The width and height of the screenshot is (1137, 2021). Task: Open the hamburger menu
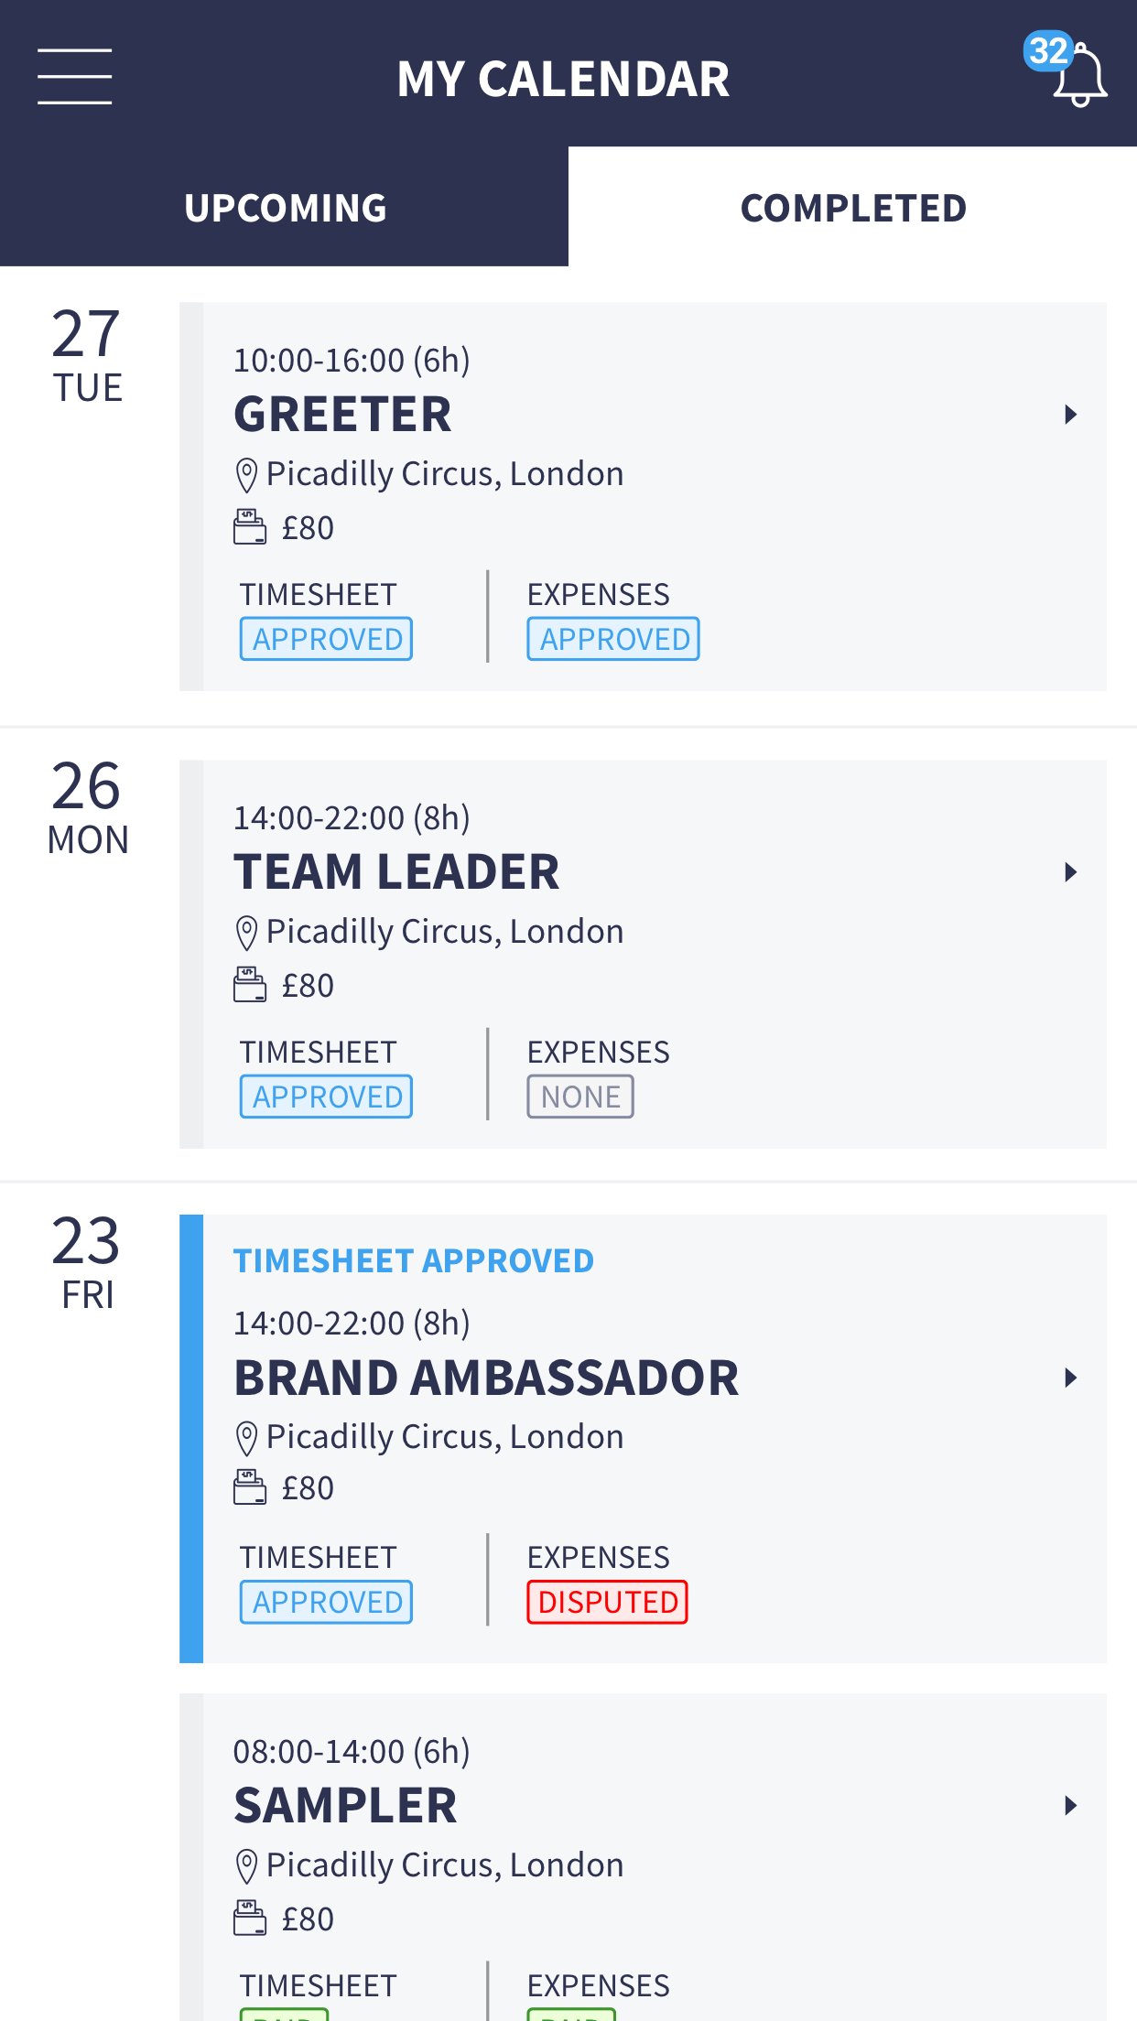point(74,77)
